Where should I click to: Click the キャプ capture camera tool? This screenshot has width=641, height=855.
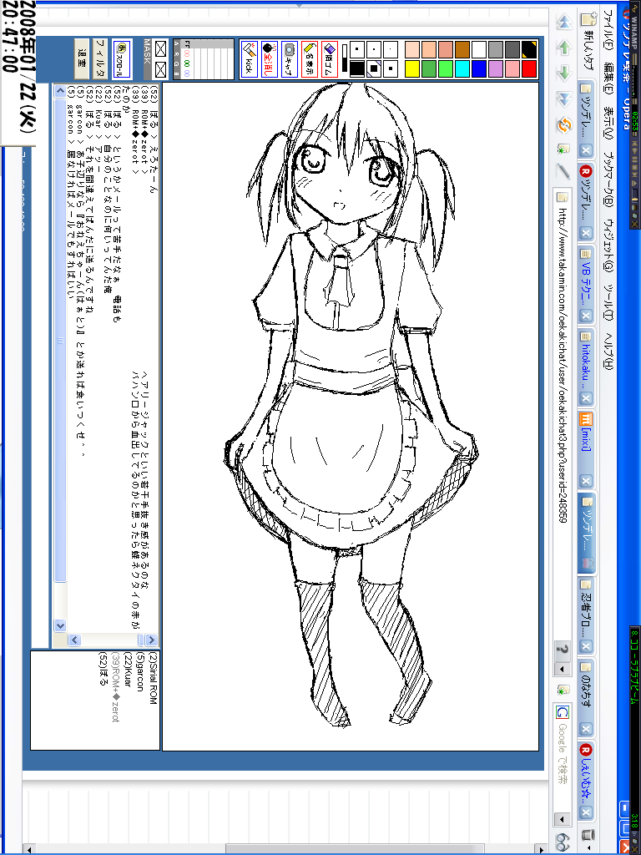point(290,58)
